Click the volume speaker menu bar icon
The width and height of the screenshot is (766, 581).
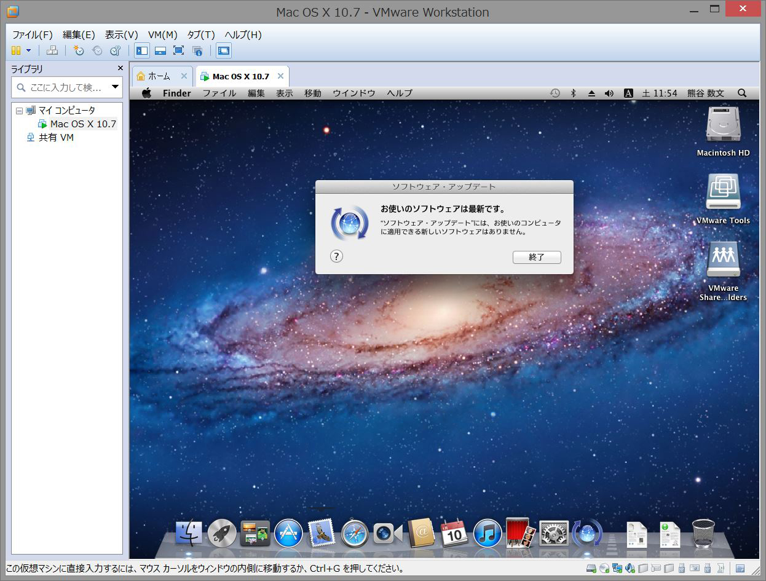click(x=609, y=93)
